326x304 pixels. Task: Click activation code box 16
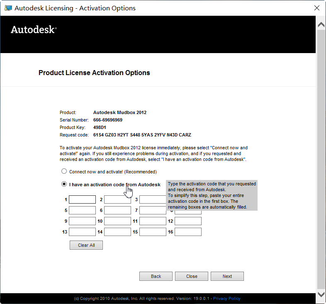tap(188, 232)
